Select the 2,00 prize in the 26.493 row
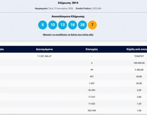 [139, 90]
